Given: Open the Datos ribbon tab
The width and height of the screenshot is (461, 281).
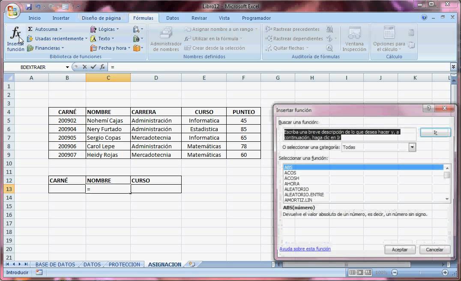Looking at the screenshot, I should (173, 18).
